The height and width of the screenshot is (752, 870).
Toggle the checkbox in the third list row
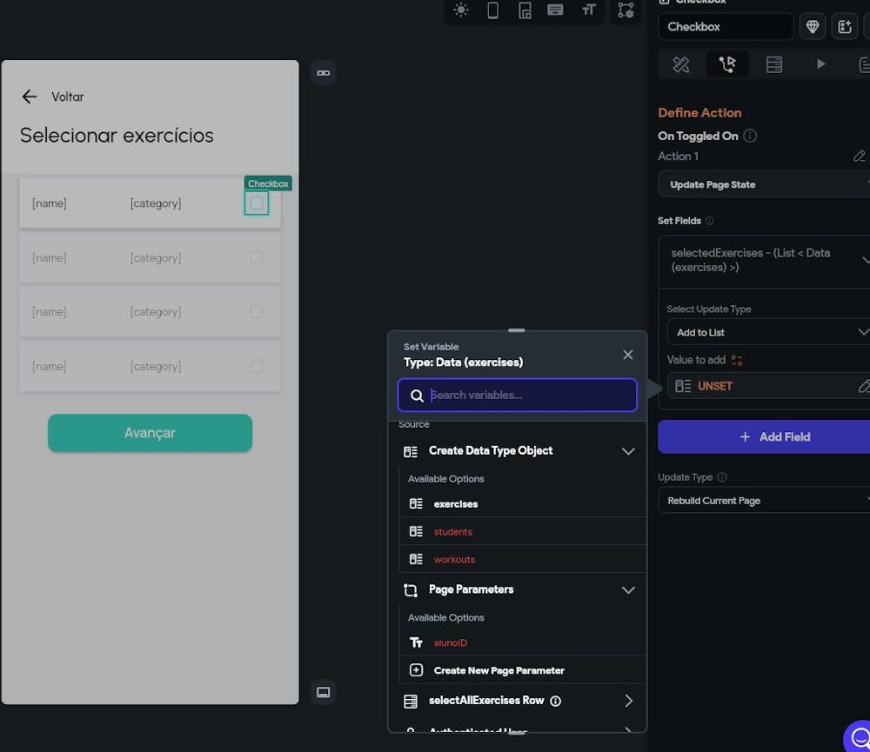(257, 312)
